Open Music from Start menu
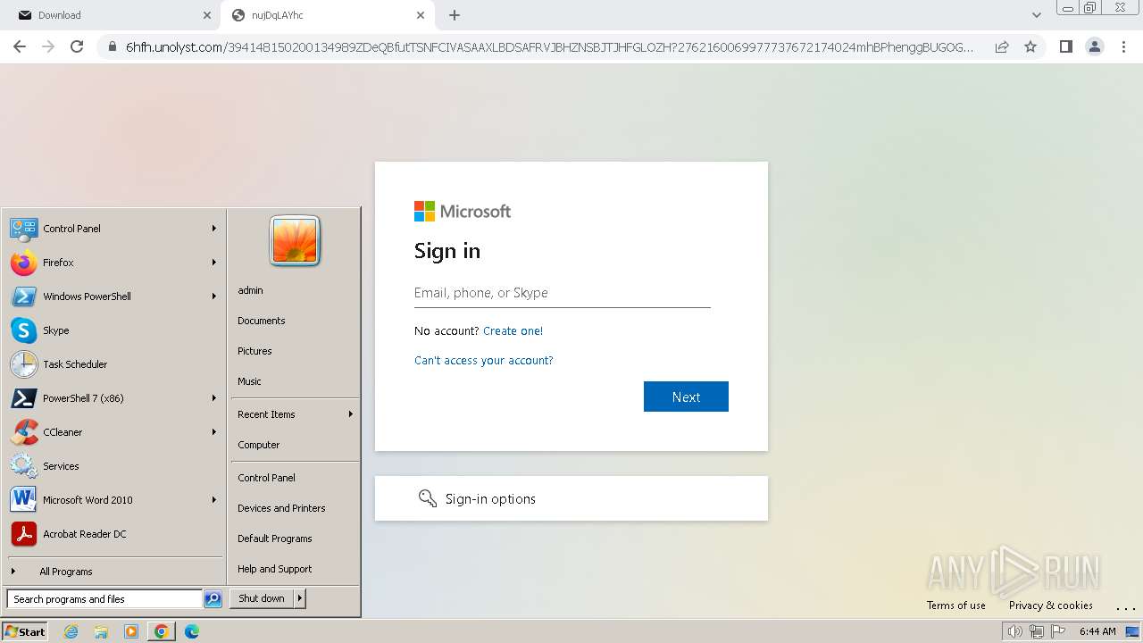This screenshot has width=1143, height=643. pos(249,381)
